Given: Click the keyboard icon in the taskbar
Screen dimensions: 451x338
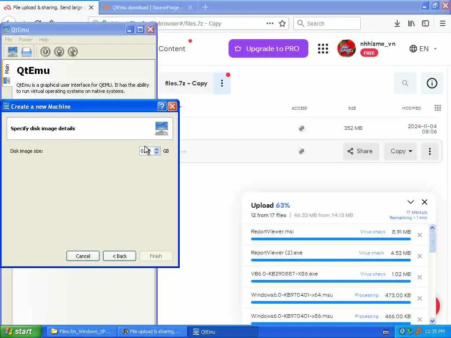Looking at the screenshot, I should point(386,332).
